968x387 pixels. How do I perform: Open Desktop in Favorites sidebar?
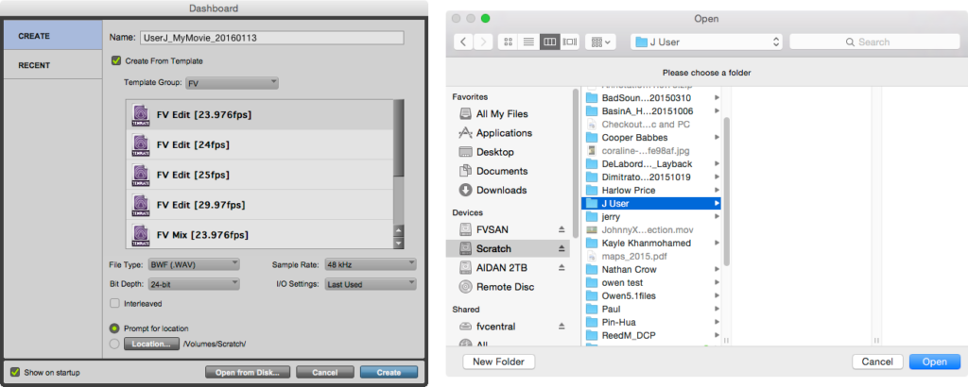click(x=494, y=152)
